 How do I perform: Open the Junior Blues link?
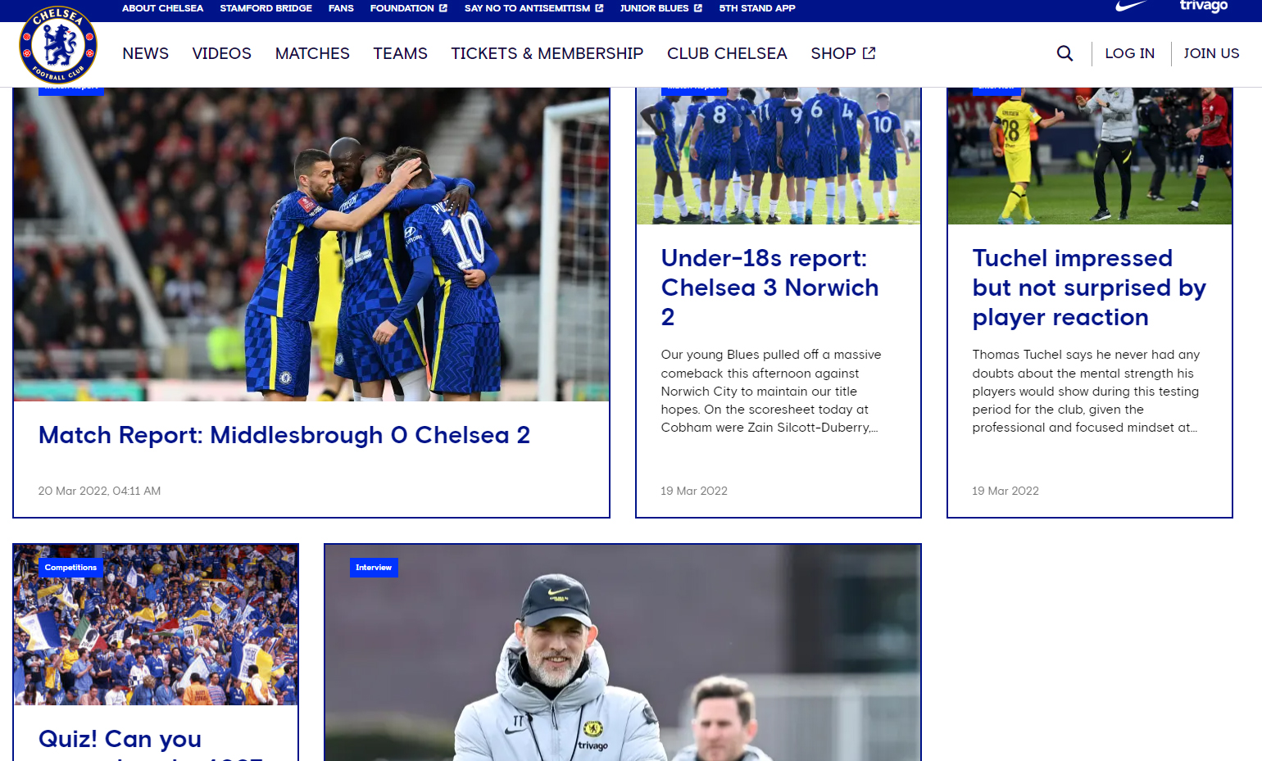coord(654,8)
